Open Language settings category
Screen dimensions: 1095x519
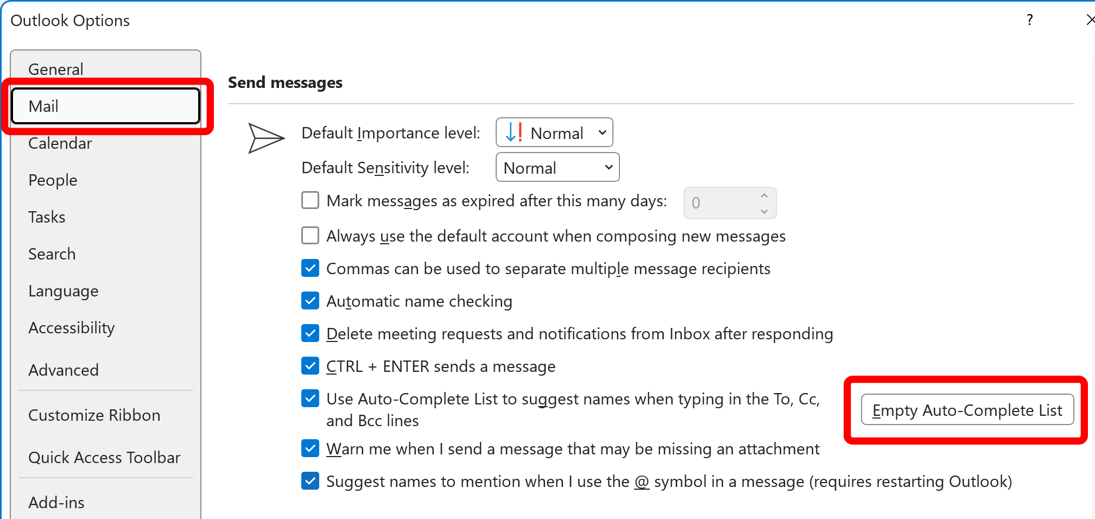point(105,291)
